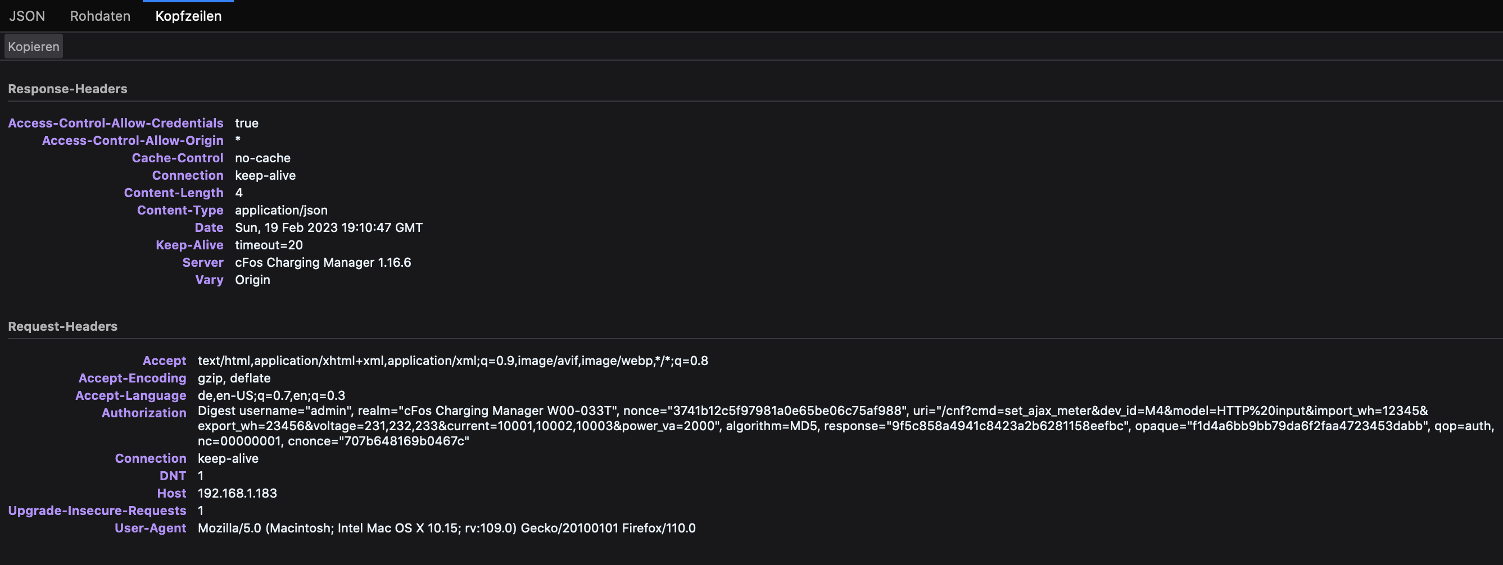Click the Request-Headers section heading
This screenshot has height=565, width=1503.
pyautogui.click(x=62, y=326)
